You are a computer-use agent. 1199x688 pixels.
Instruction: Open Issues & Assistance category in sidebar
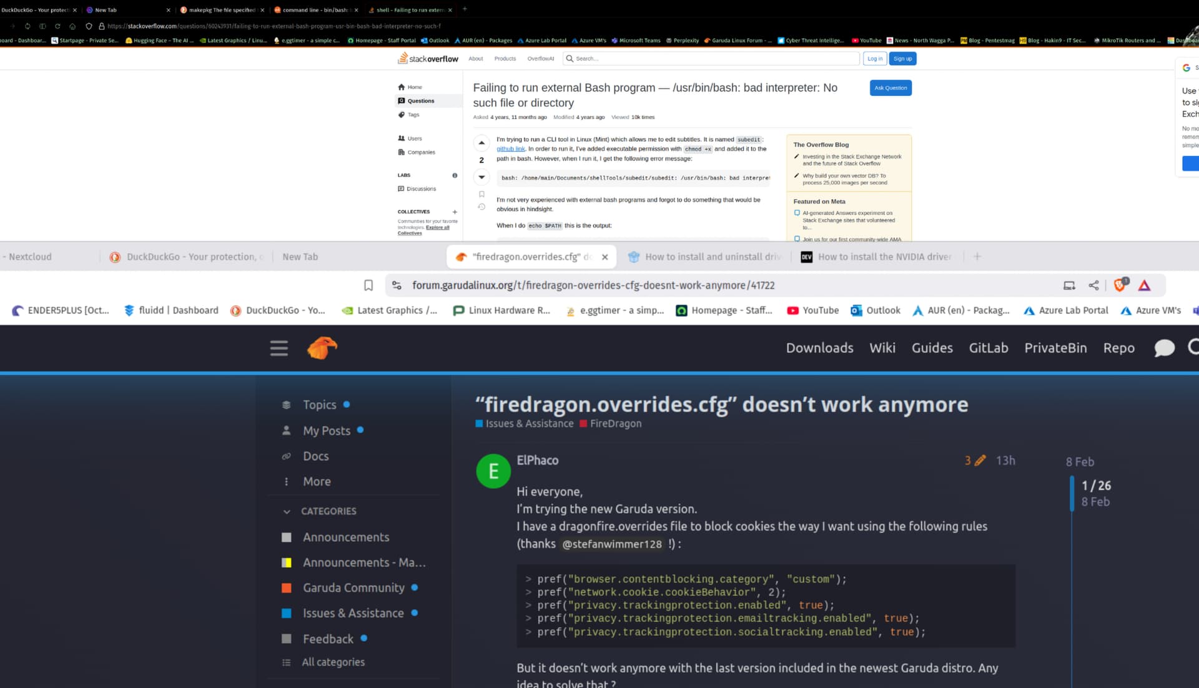point(353,613)
